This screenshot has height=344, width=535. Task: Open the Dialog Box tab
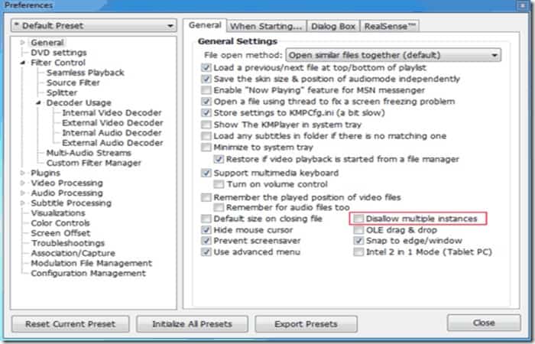click(x=333, y=26)
